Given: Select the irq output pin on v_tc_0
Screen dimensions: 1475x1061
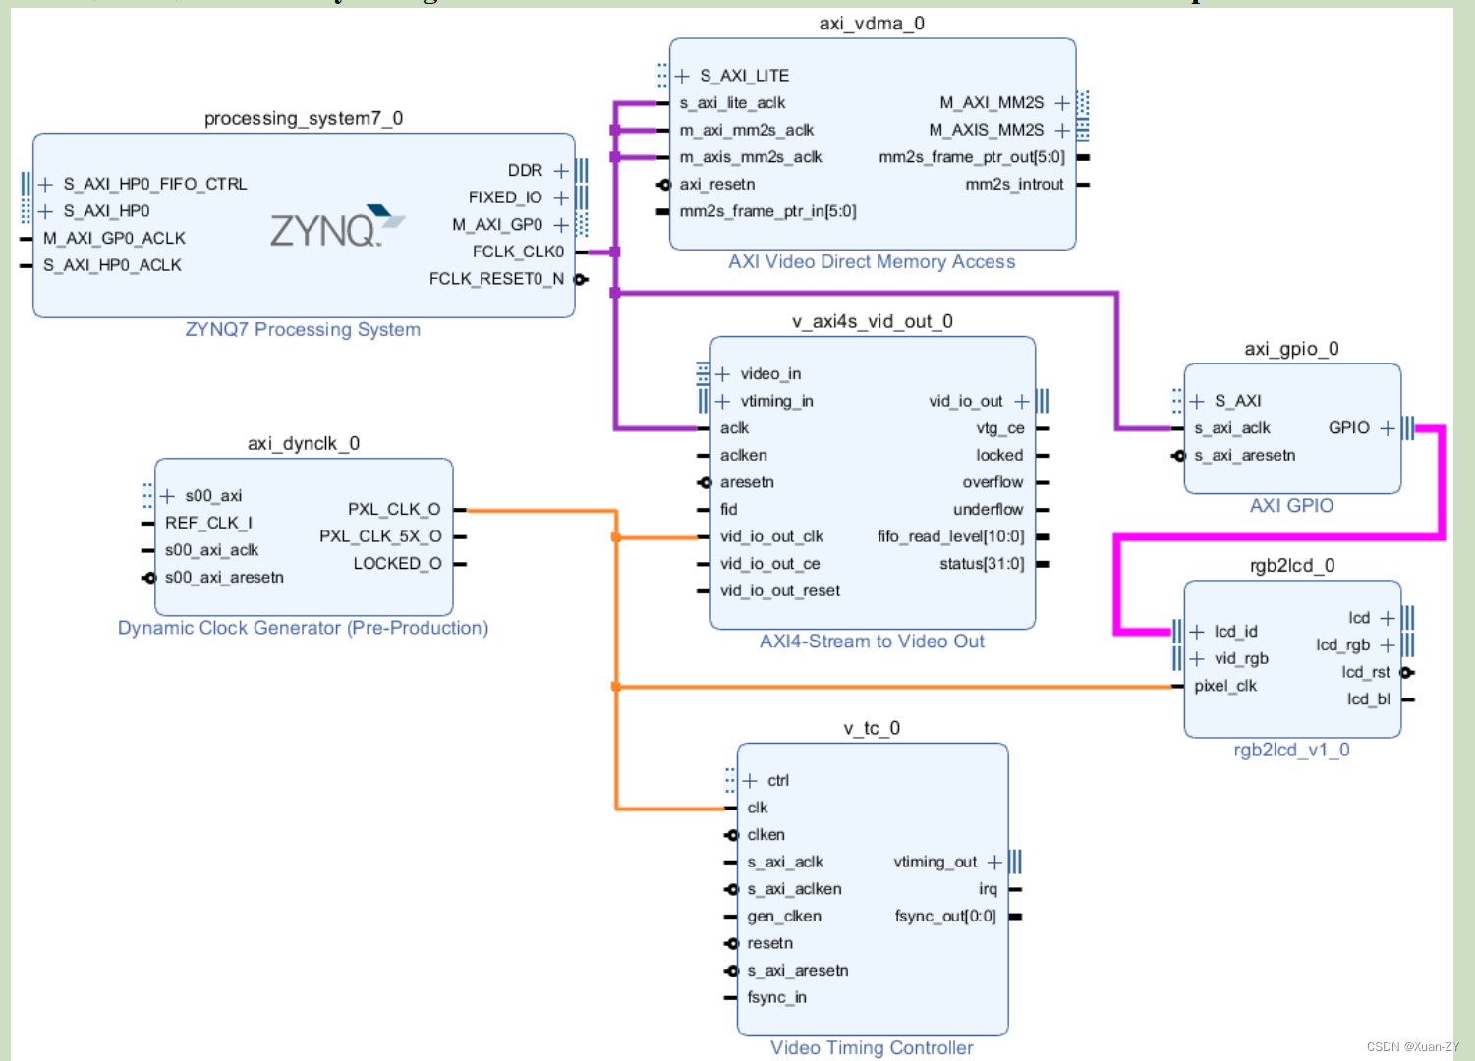Looking at the screenshot, I should 988,889.
